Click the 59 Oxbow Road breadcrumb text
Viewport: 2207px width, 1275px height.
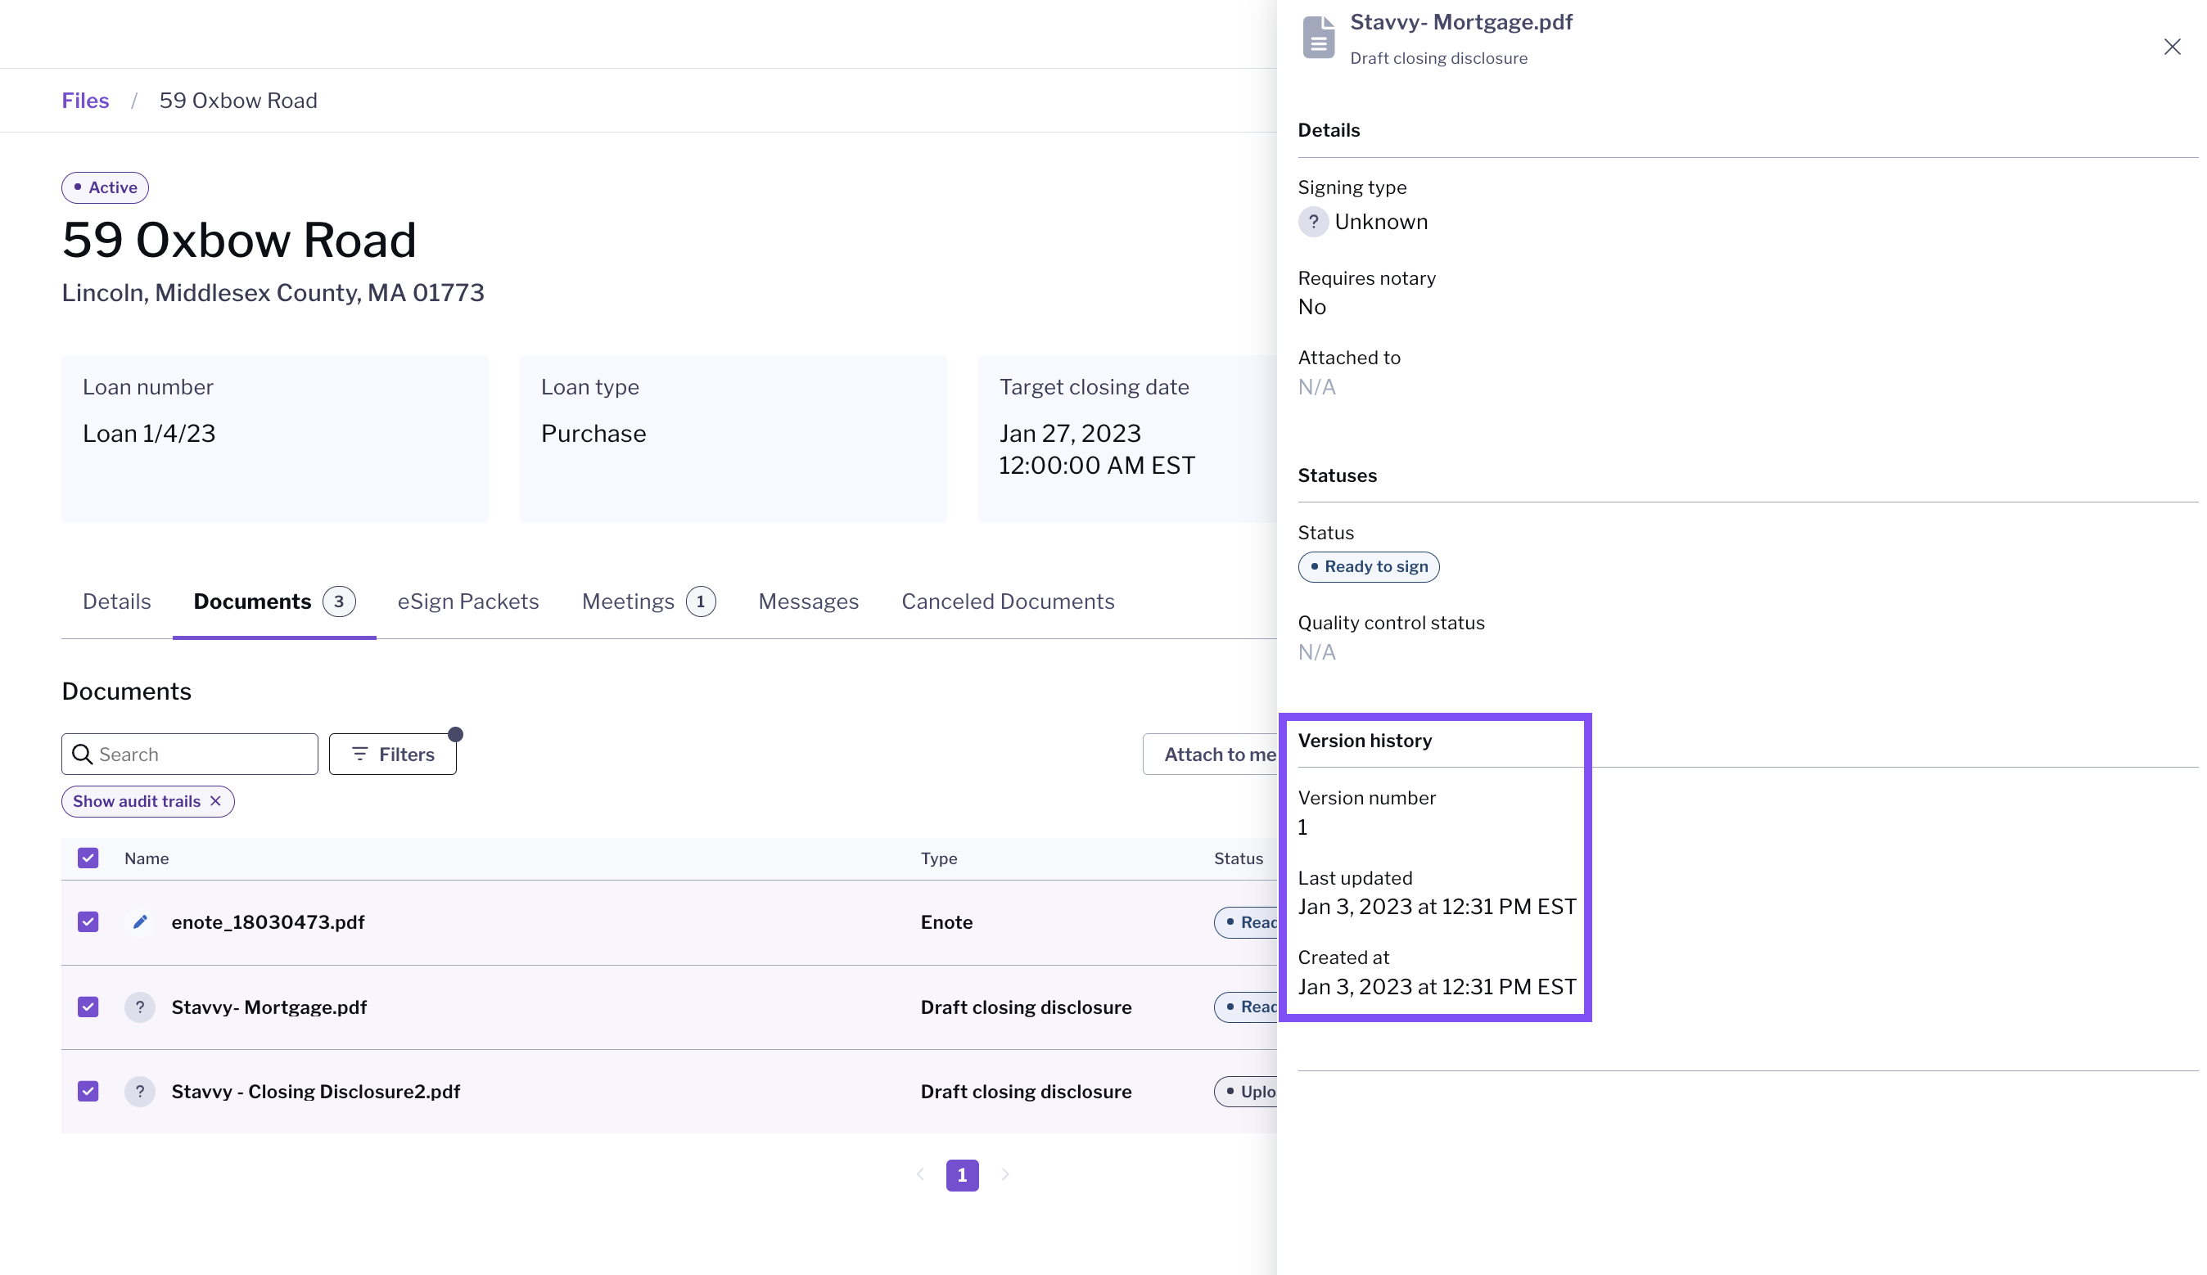(x=238, y=101)
